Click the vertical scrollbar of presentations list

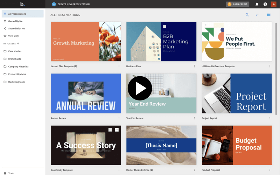pyautogui.click(x=276, y=69)
